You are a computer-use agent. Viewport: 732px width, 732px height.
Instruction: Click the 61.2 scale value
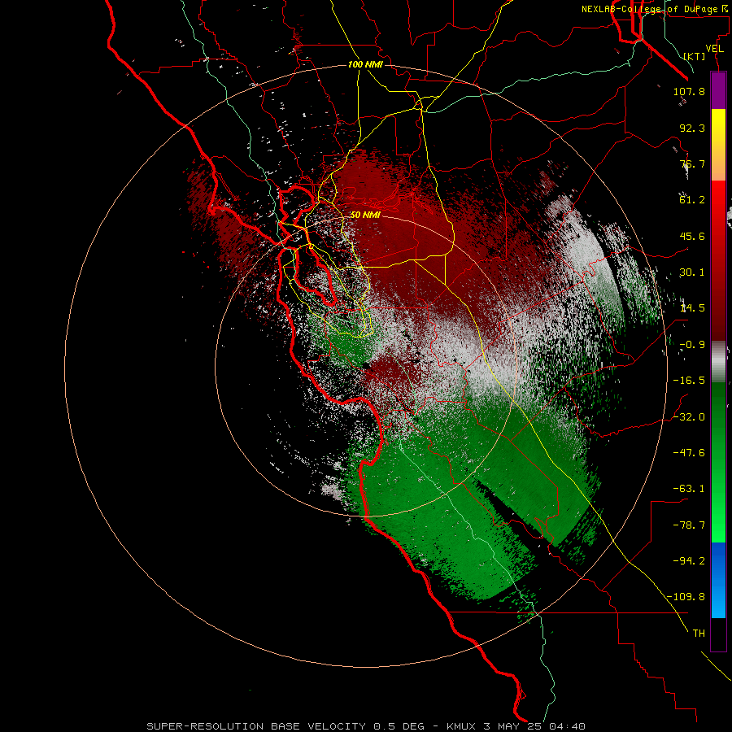[692, 200]
